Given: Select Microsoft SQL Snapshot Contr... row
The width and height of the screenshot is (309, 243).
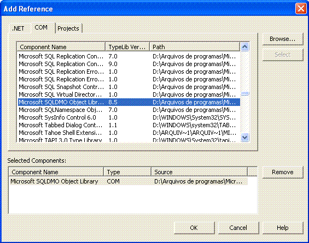Looking at the screenshot, I should (129, 87).
